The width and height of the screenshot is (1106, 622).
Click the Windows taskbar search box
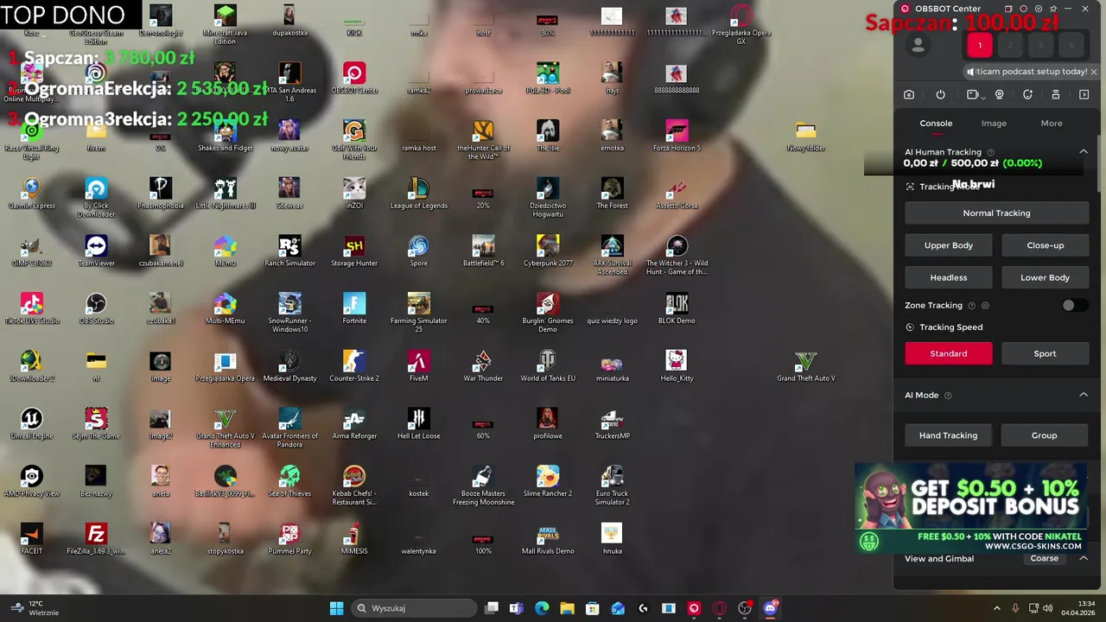click(x=414, y=608)
